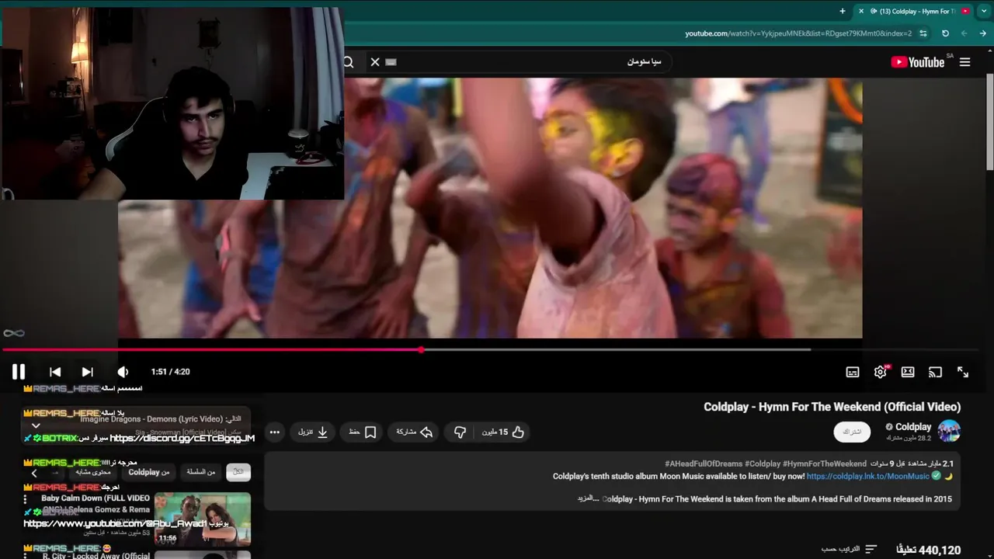Switch to theater mode view
Screen dimensions: 994x559
tap(908, 372)
